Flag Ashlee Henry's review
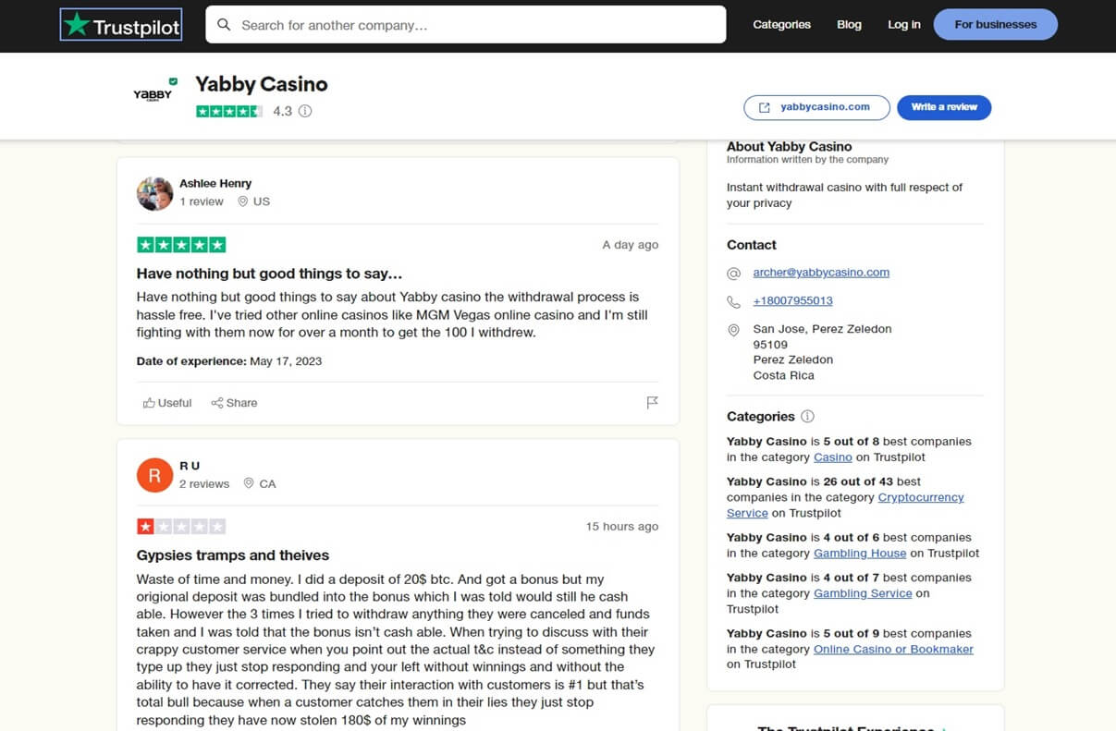1116x731 pixels. [652, 403]
